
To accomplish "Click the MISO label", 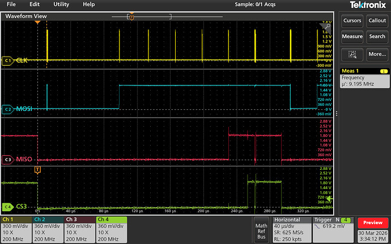I will pos(24,159).
